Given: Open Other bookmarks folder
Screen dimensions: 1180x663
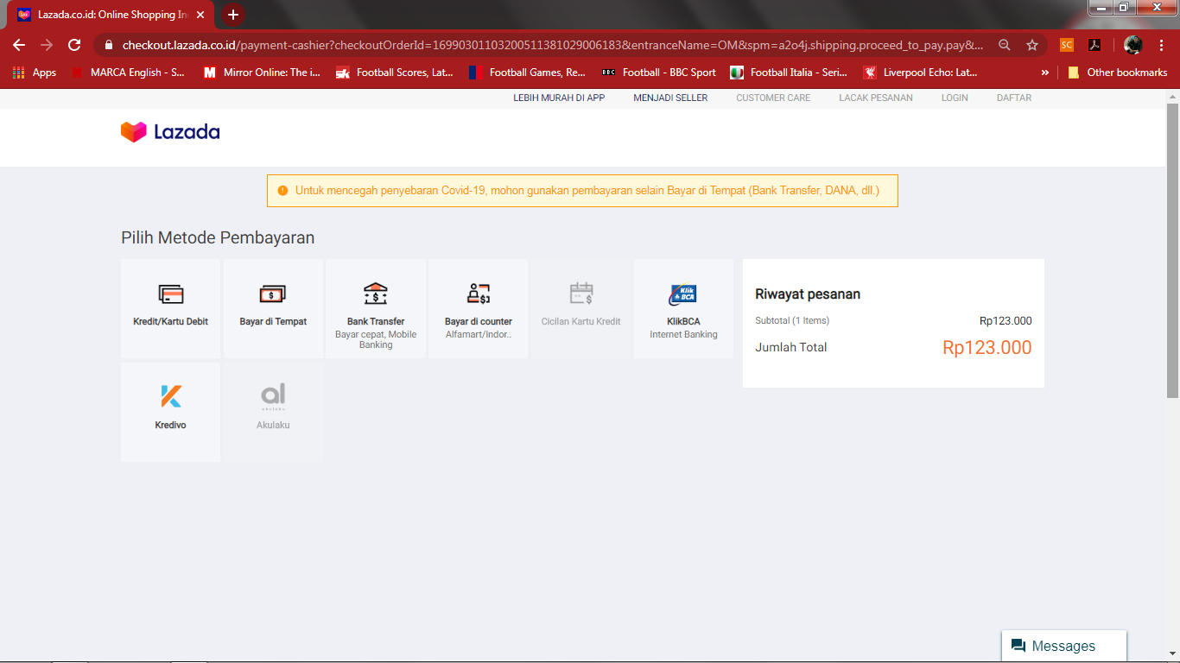Looking at the screenshot, I should pyautogui.click(x=1118, y=73).
